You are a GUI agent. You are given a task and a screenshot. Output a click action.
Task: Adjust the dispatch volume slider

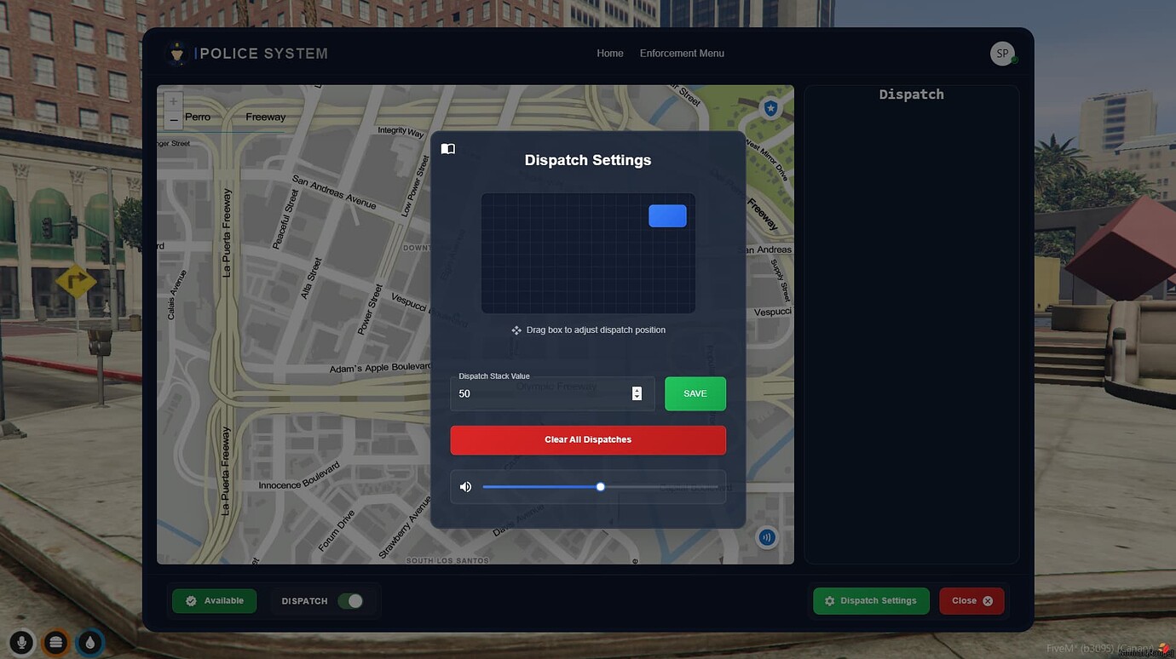(x=600, y=486)
